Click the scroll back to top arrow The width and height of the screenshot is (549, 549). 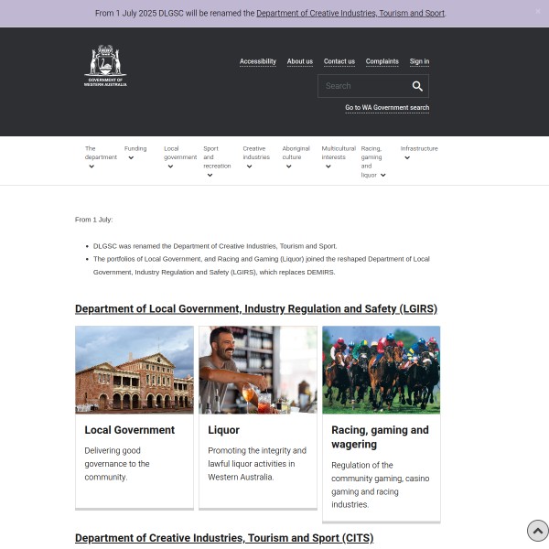(x=537, y=531)
